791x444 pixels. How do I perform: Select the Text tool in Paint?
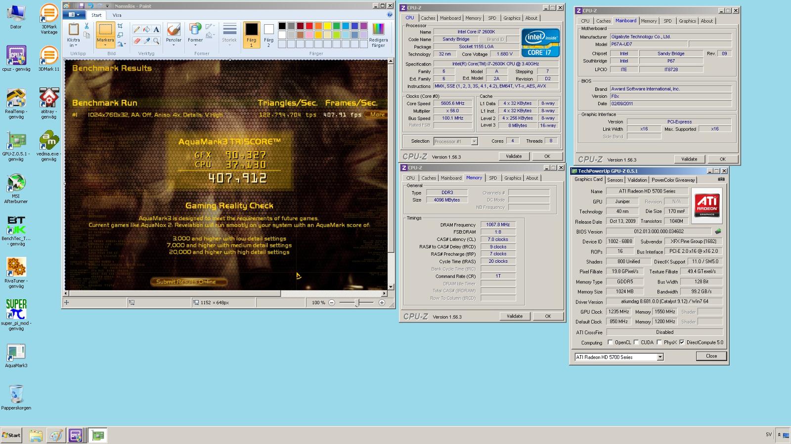pos(156,30)
